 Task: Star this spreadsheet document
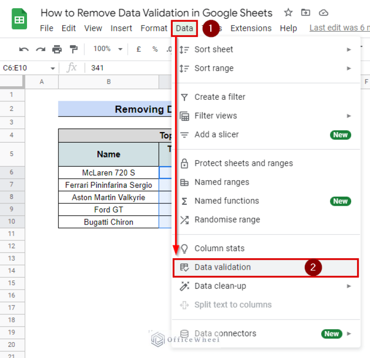click(x=288, y=13)
